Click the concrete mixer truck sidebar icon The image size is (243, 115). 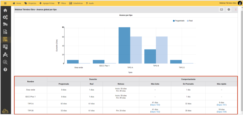(5, 24)
